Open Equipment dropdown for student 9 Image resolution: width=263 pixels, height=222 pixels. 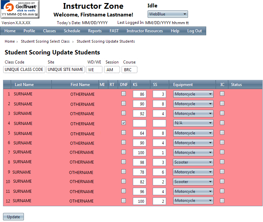pos(193,172)
